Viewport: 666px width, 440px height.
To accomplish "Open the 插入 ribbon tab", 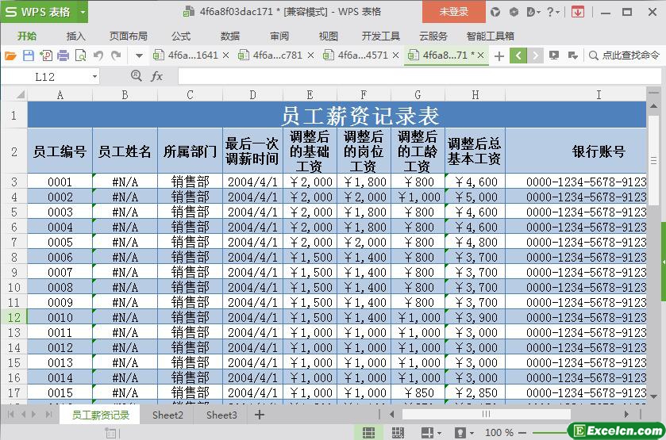I will [76, 36].
